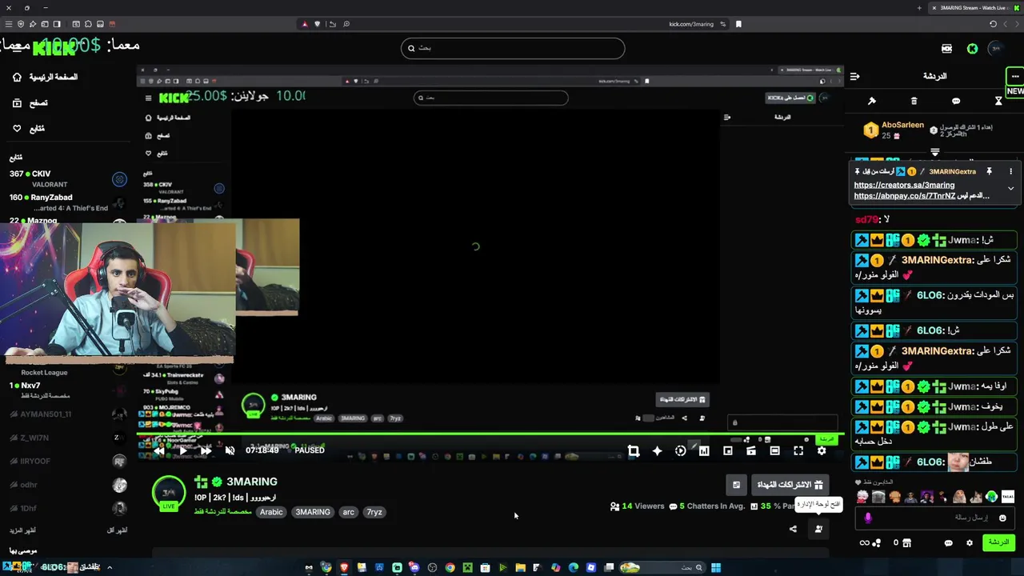Enter fullscreen on the player
Image resolution: width=1024 pixels, height=576 pixels.
click(798, 451)
